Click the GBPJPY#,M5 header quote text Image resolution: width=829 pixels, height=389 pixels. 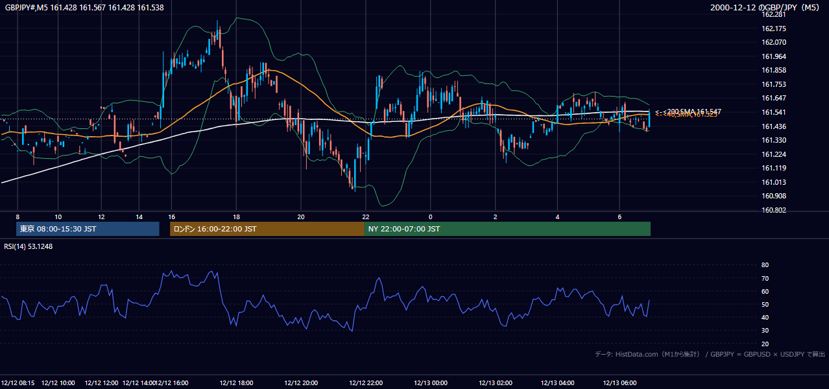coord(84,8)
